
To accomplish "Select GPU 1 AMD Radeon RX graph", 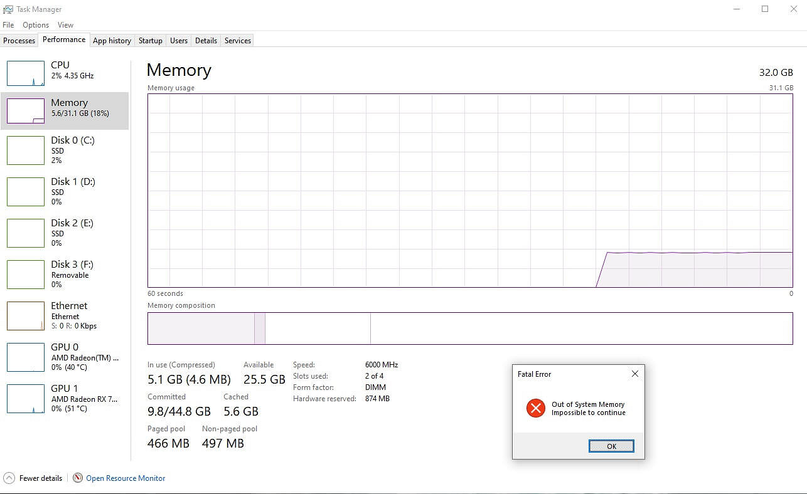I will (26, 399).
